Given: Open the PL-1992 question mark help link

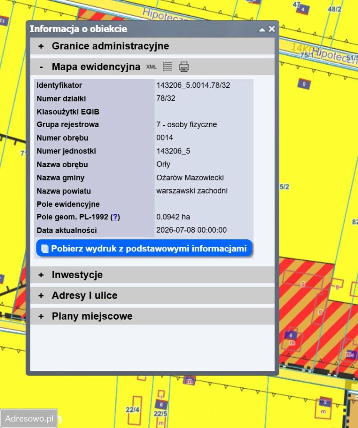Looking at the screenshot, I should (x=115, y=217).
